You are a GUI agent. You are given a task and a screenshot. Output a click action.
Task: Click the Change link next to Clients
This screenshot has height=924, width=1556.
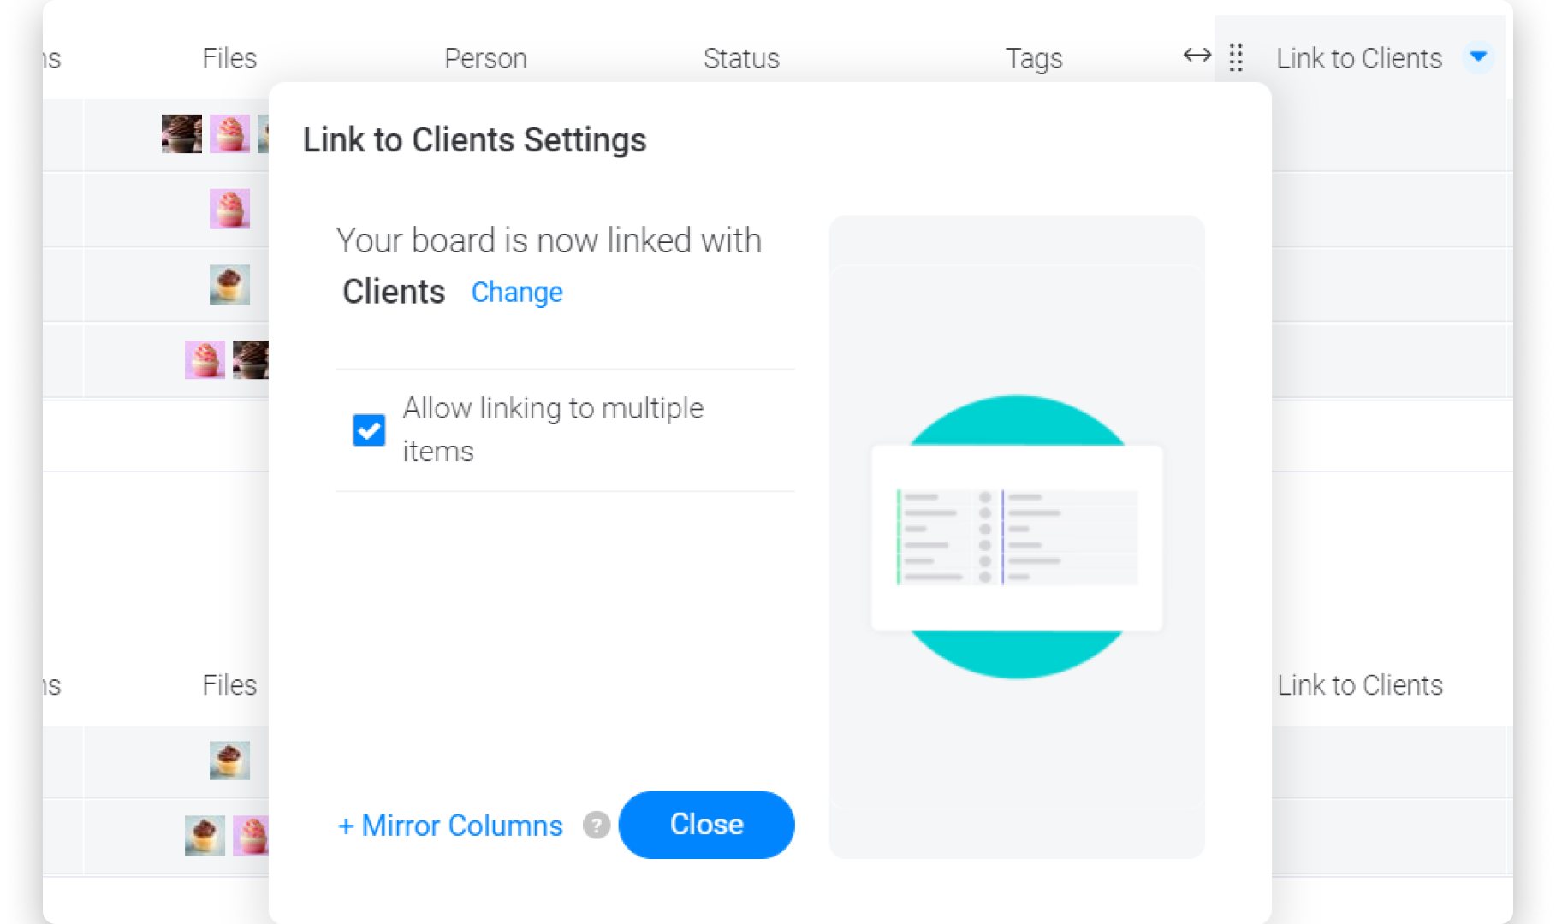pyautogui.click(x=517, y=293)
